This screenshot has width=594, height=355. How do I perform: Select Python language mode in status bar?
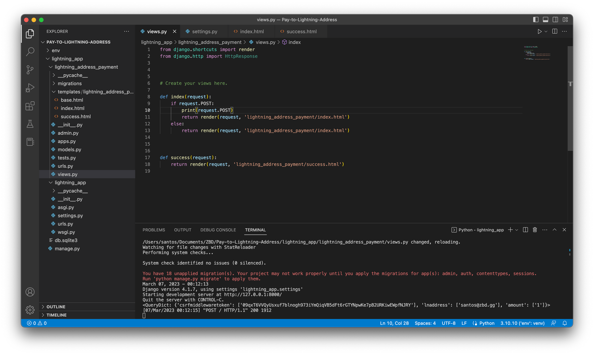[x=487, y=323]
